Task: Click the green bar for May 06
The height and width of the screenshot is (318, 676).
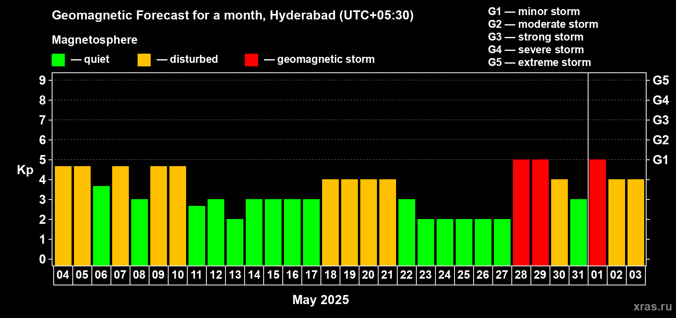Action: 101,226
